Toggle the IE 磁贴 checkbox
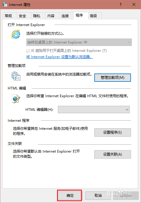Image resolution: width=141 pixels, height=203 pixels. (28, 51)
